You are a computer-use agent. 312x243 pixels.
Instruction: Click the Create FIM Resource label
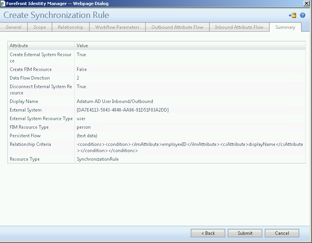[x=31, y=69]
